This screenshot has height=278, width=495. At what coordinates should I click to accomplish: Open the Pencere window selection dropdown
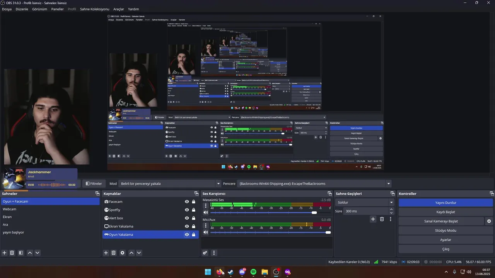click(315, 184)
